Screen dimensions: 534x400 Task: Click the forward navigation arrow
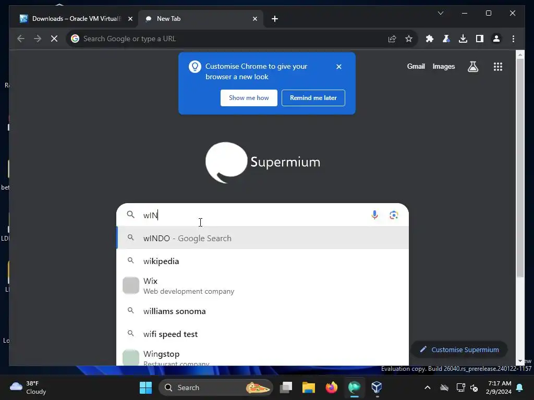pos(38,39)
